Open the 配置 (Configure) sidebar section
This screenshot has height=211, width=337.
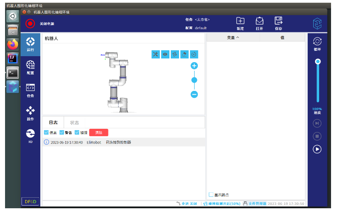(x=30, y=67)
